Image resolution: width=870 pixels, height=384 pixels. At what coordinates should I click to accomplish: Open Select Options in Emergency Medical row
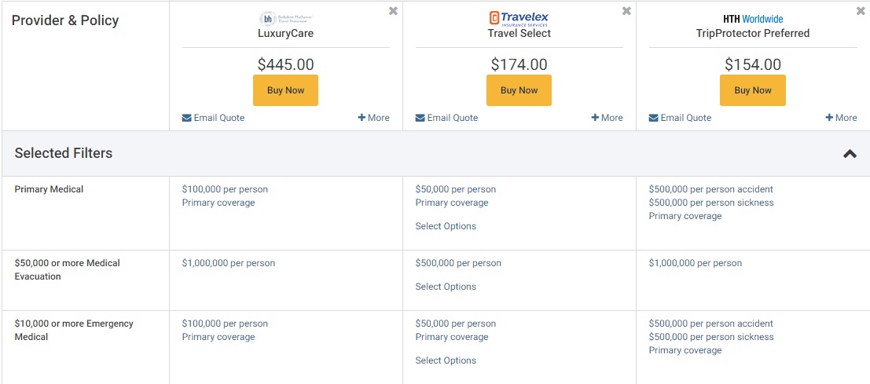(x=446, y=360)
